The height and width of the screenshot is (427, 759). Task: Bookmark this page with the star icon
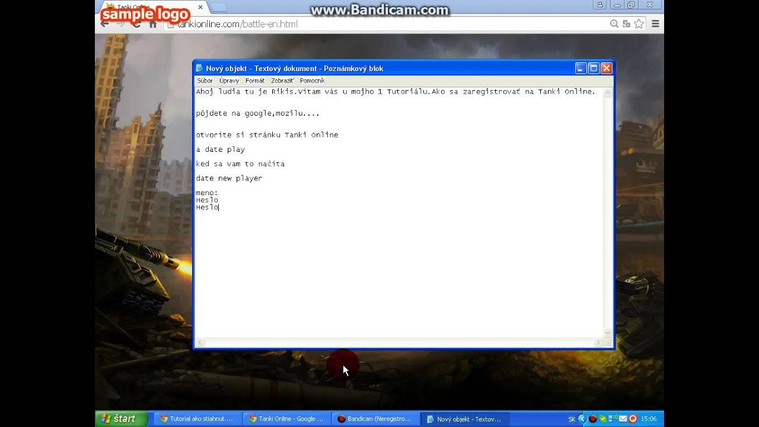pyautogui.click(x=639, y=24)
